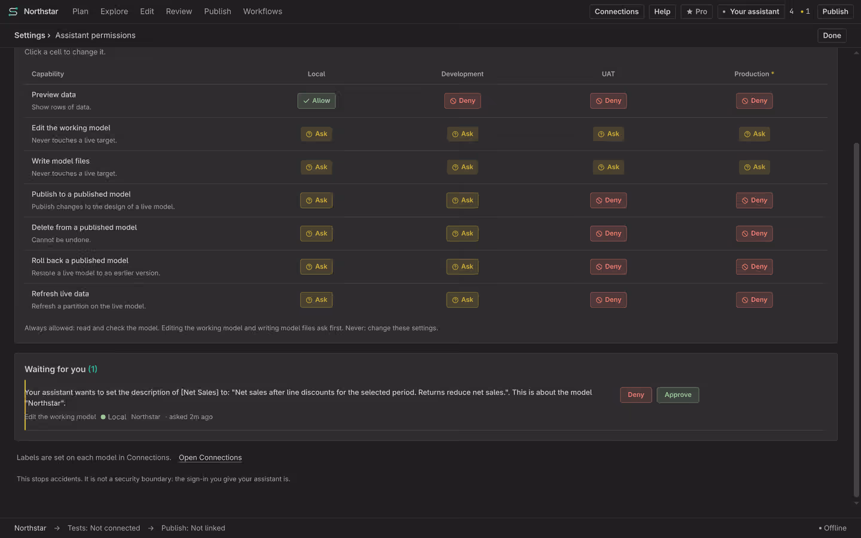861x538 pixels.
Task: Go back to Settings breadcrumb
Action: pos(30,35)
